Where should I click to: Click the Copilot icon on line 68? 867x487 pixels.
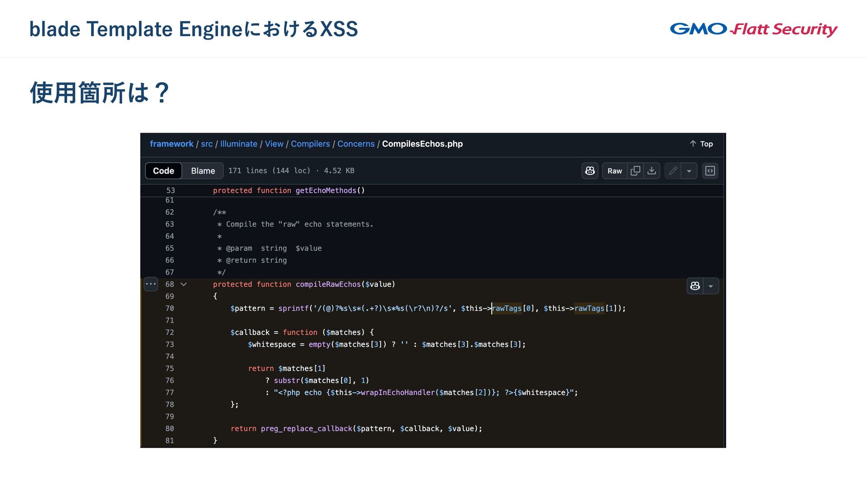click(x=695, y=286)
